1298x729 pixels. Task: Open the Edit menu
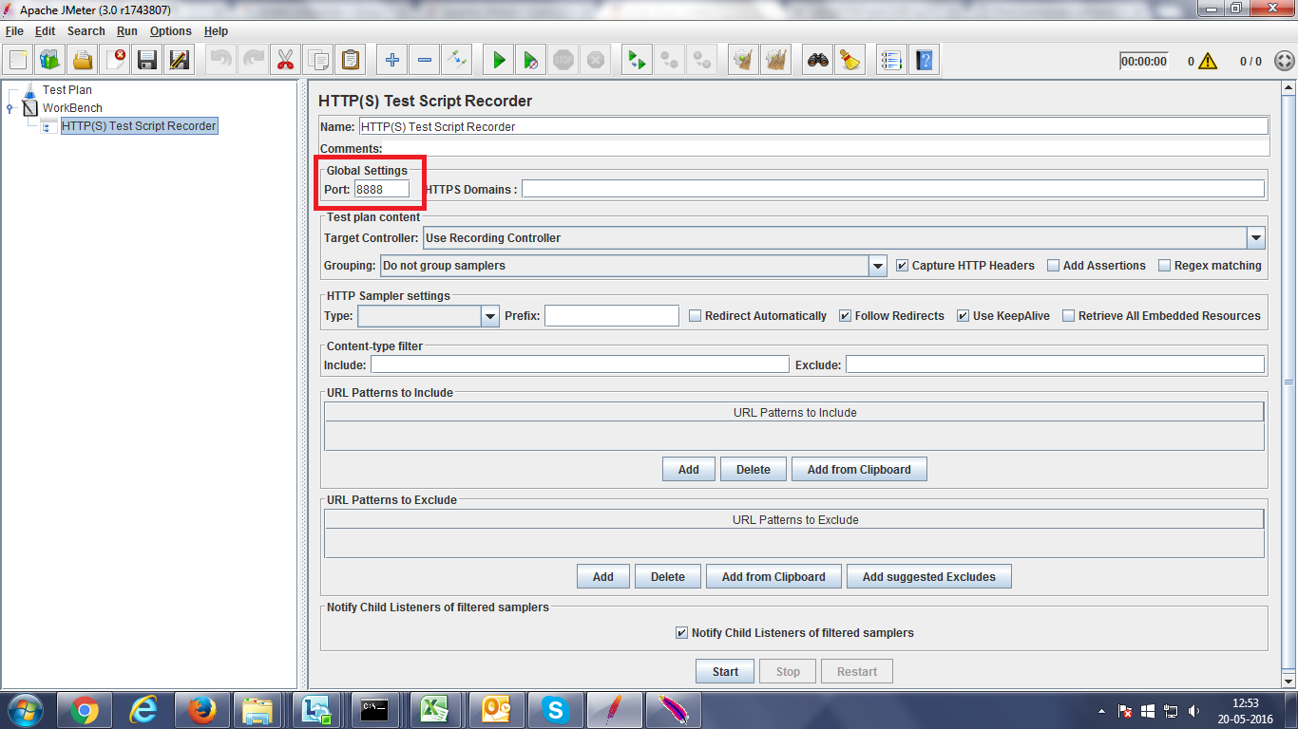(x=45, y=31)
